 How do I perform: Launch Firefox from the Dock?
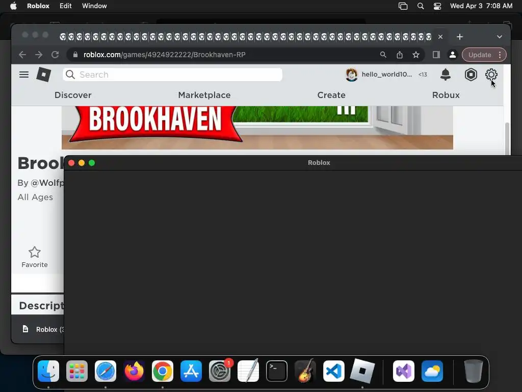click(134, 371)
